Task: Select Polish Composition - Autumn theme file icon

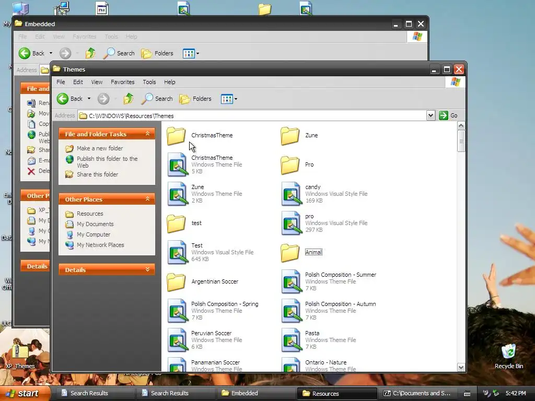Action: [x=292, y=311]
